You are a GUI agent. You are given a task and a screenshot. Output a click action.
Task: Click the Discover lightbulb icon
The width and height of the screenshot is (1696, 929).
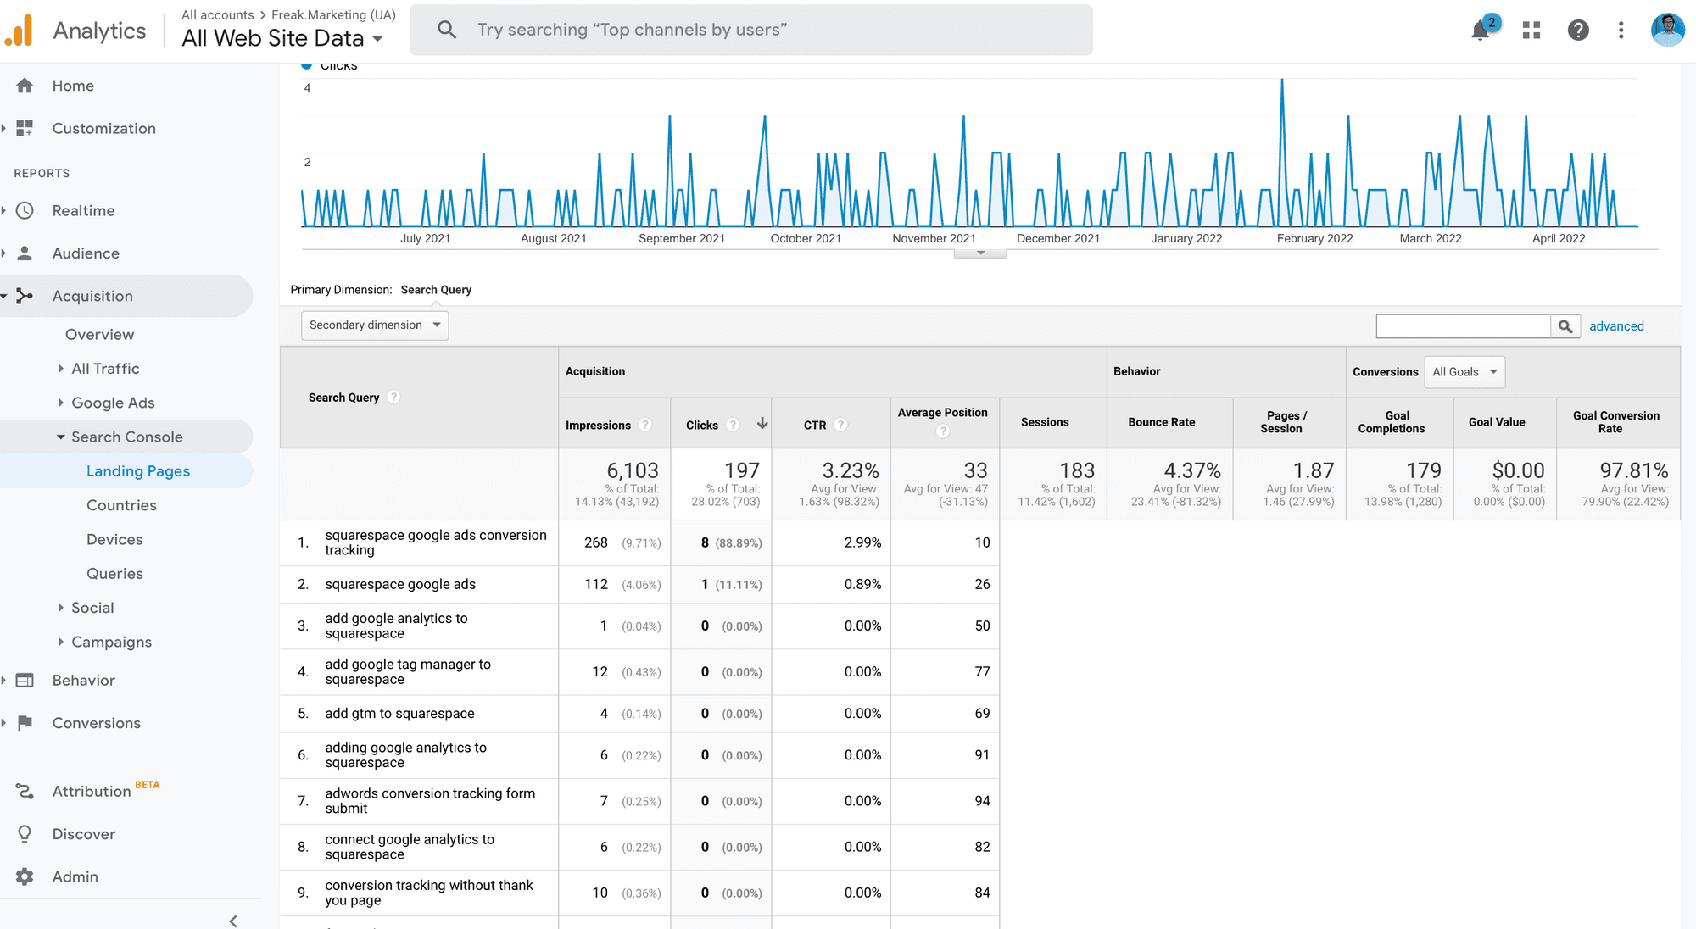[25, 833]
